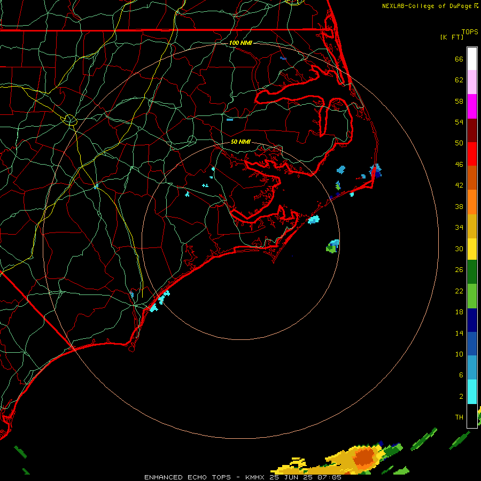481x481 pixels.
Task: Click the blue echo at the Cape Hatteras point
Action: point(376,170)
